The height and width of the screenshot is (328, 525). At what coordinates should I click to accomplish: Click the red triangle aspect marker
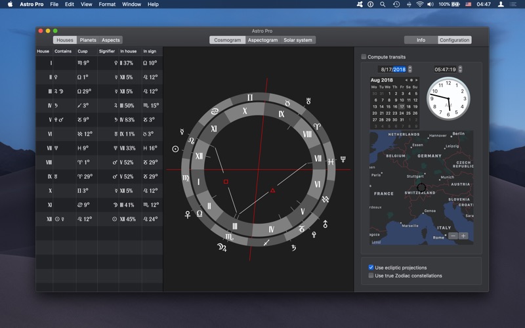(273, 190)
